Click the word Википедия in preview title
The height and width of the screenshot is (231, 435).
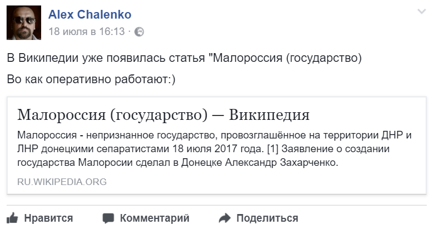point(269,114)
